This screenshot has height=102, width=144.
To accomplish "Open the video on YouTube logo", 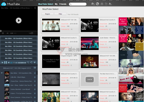I will point(31,33).
